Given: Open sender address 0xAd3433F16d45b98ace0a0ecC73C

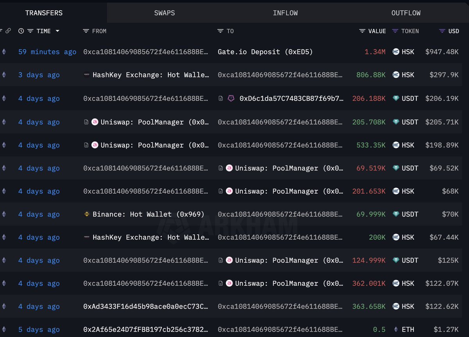Looking at the screenshot, I should coord(146,307).
